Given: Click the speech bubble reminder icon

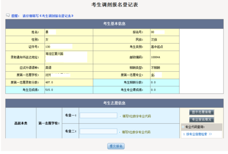Looking at the screenshot, I should click(x=8, y=15).
